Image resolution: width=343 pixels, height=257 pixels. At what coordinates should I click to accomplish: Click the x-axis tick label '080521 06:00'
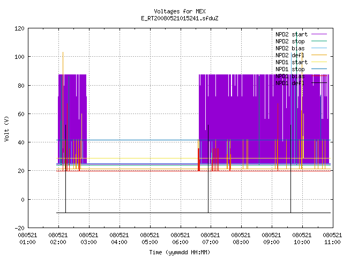(x=180, y=239)
